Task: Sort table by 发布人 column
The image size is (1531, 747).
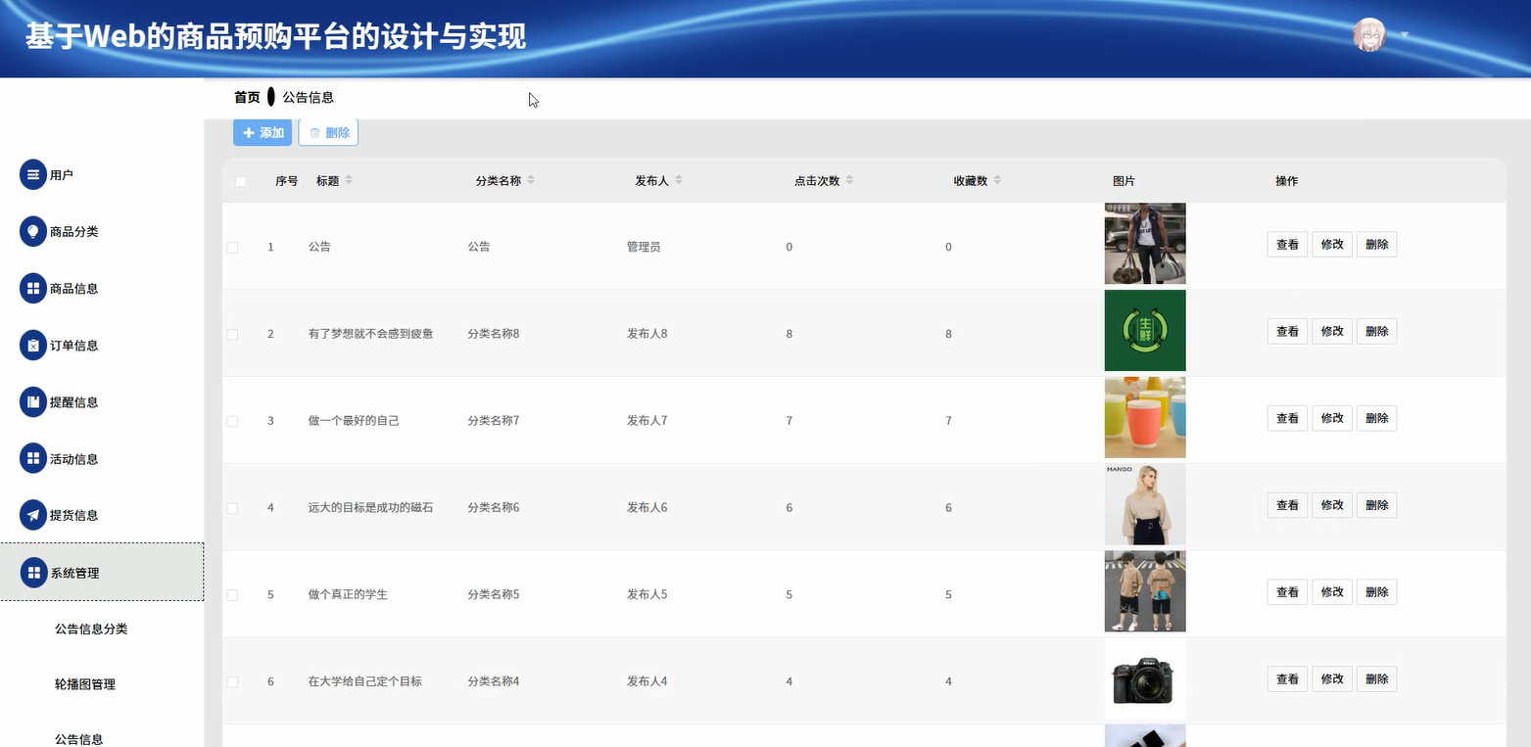Action: click(x=679, y=181)
